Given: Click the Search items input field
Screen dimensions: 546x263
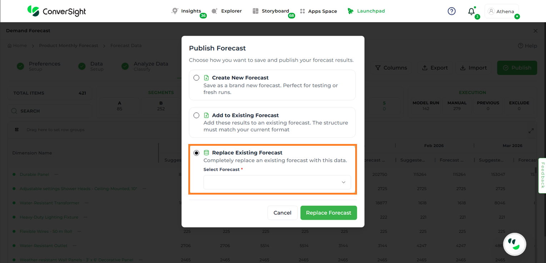Looking at the screenshot, I should tap(50, 111).
